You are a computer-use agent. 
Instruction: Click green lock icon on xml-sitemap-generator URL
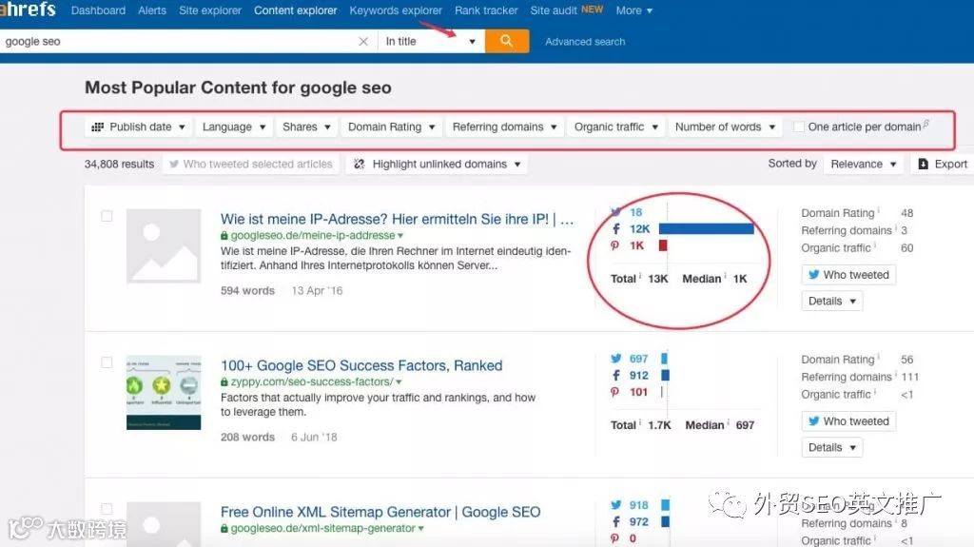pyautogui.click(x=224, y=528)
